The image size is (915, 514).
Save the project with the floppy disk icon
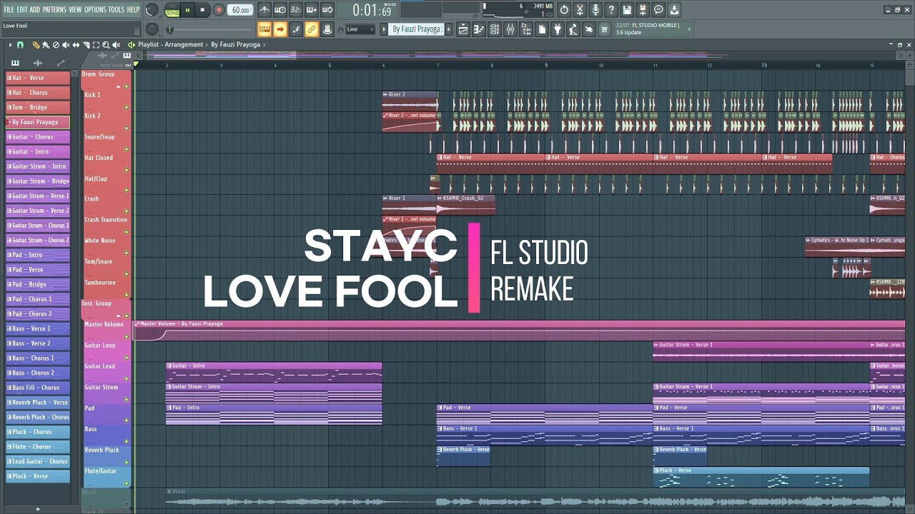click(627, 10)
